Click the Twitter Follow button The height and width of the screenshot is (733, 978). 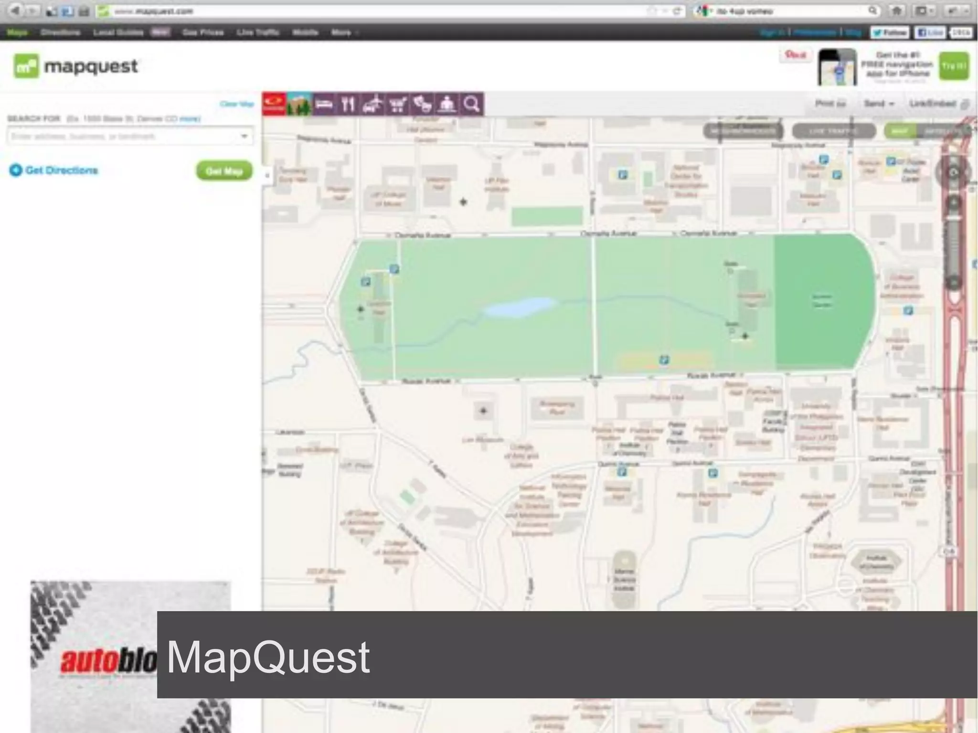tap(889, 32)
